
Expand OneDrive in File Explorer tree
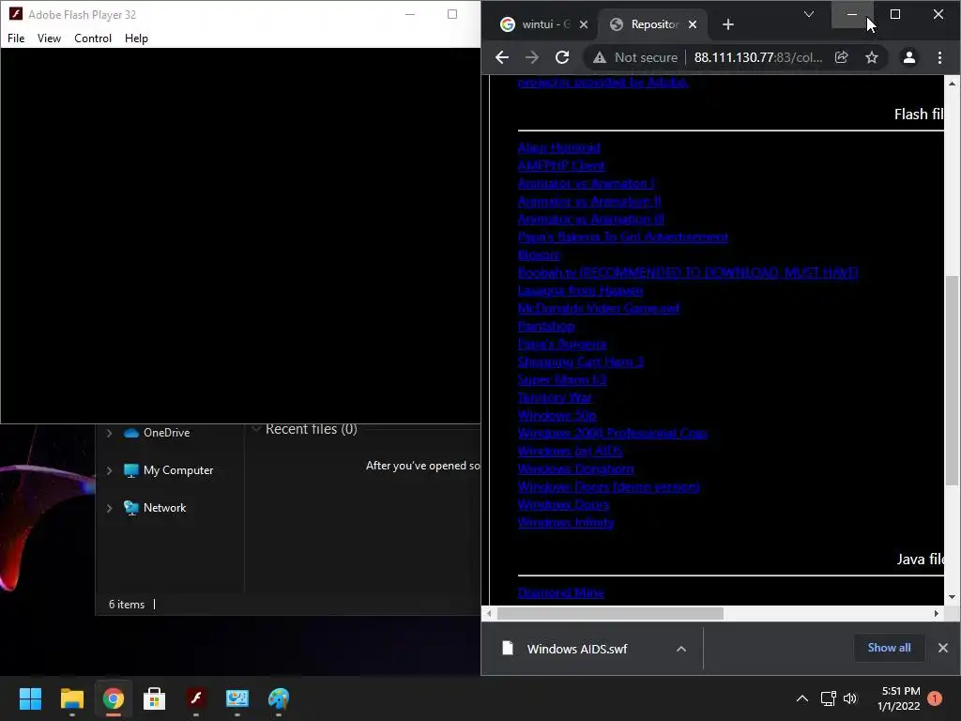click(109, 433)
